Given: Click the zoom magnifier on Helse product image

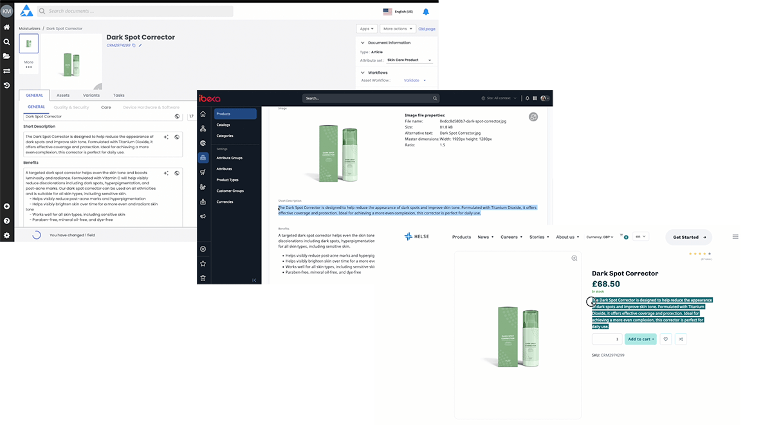Looking at the screenshot, I should 574,258.
